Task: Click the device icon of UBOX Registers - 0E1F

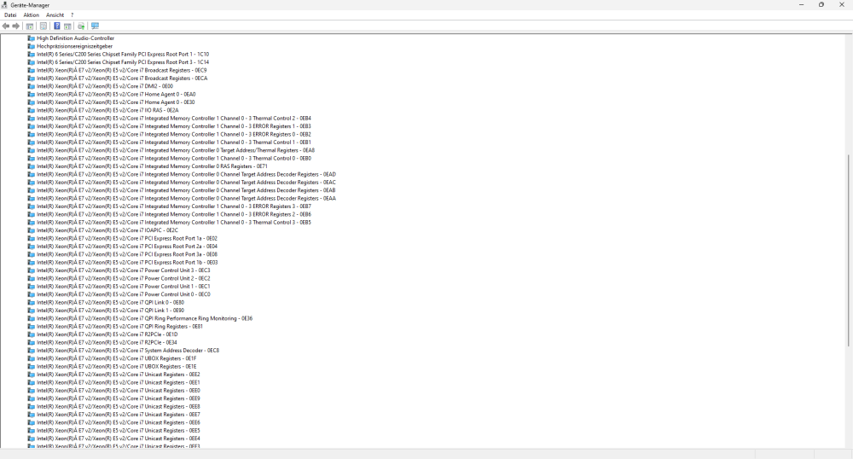Action: (x=32, y=358)
